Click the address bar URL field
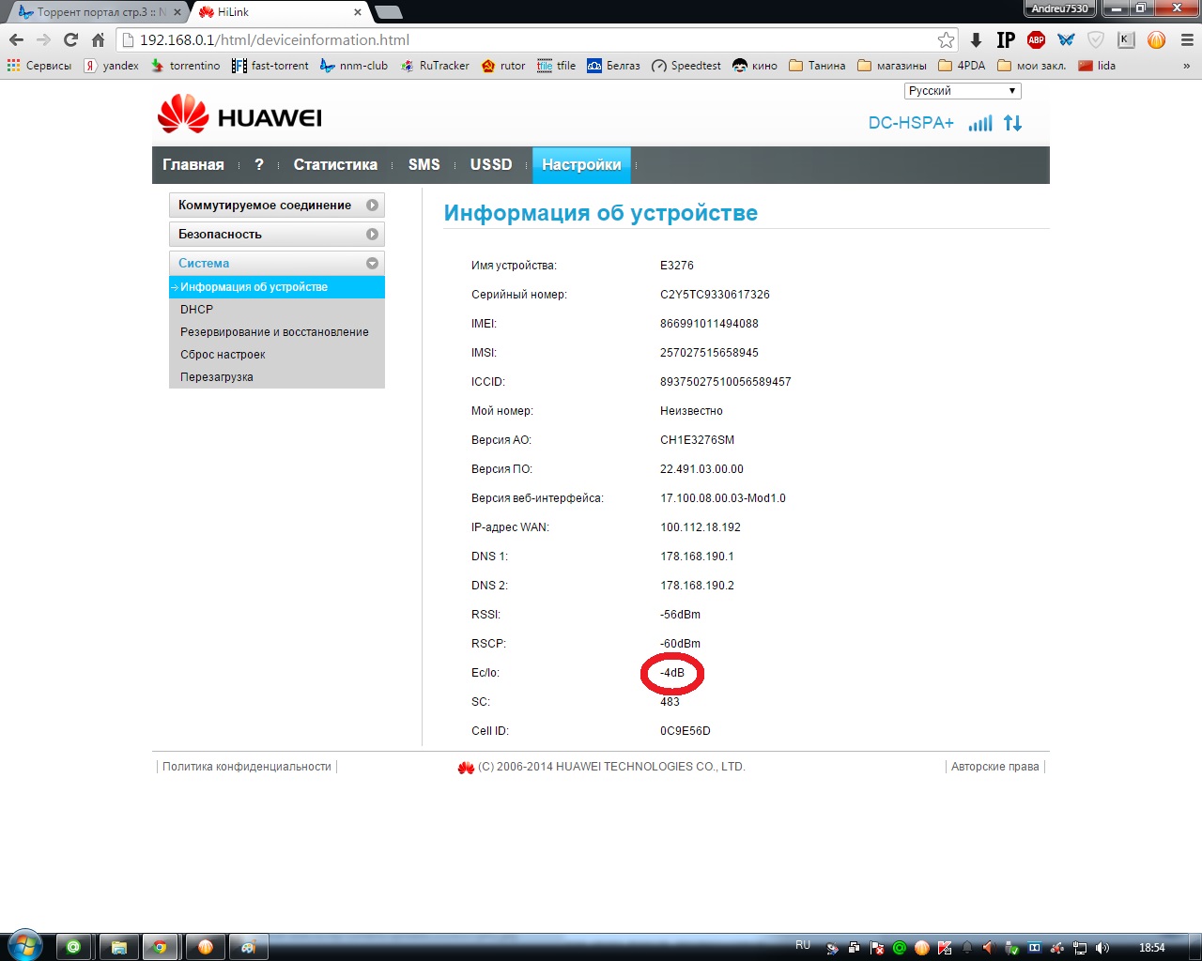This screenshot has width=1202, height=961. [x=535, y=39]
